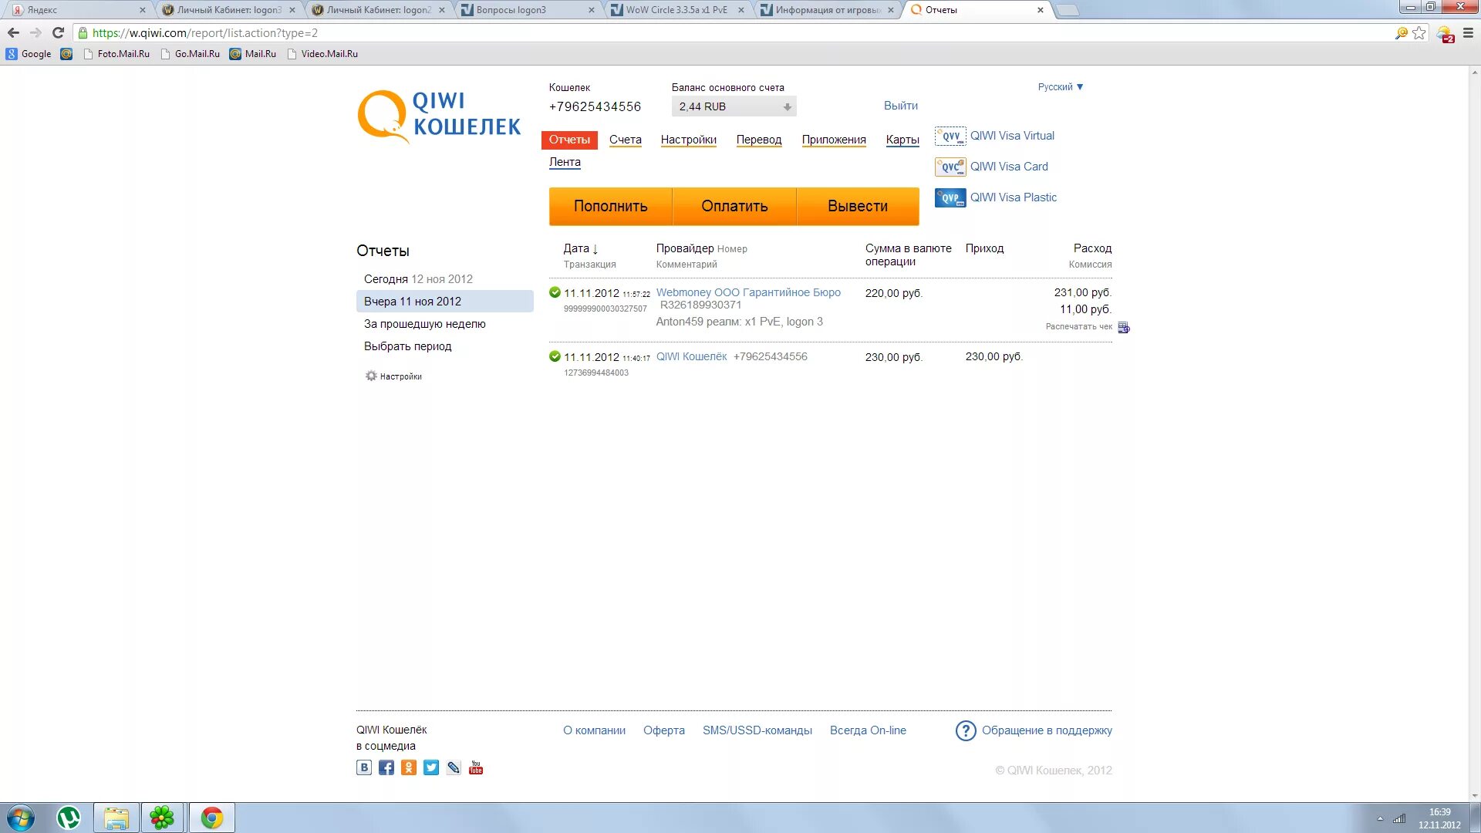Open QIWI Visa Card icon
Viewport: 1481px width, 833px height.
click(x=950, y=167)
